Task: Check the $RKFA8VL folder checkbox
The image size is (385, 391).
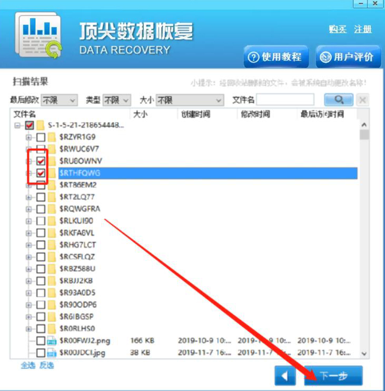Action: (41, 233)
